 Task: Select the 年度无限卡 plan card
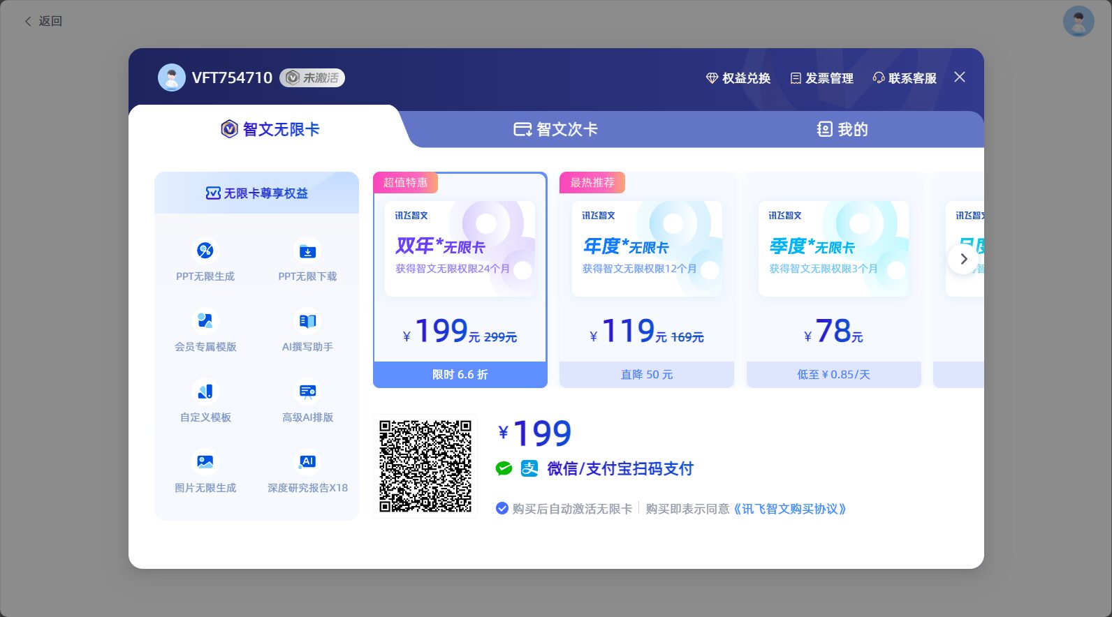[x=647, y=280]
